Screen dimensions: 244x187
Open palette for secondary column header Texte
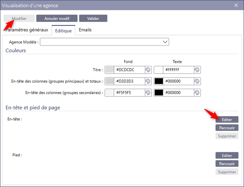coord(197,93)
